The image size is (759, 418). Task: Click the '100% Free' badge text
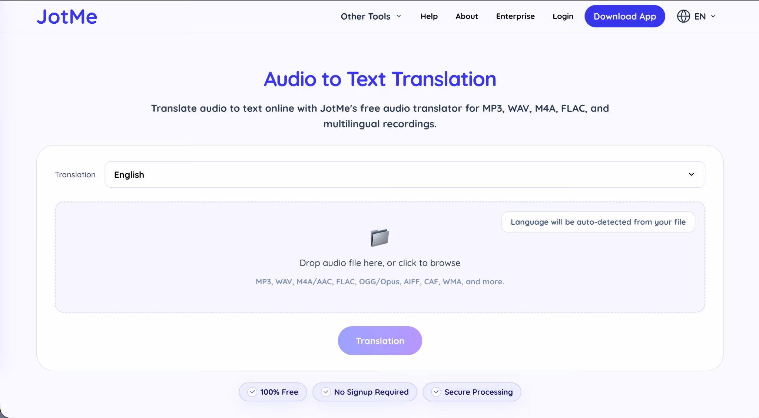pyautogui.click(x=279, y=392)
